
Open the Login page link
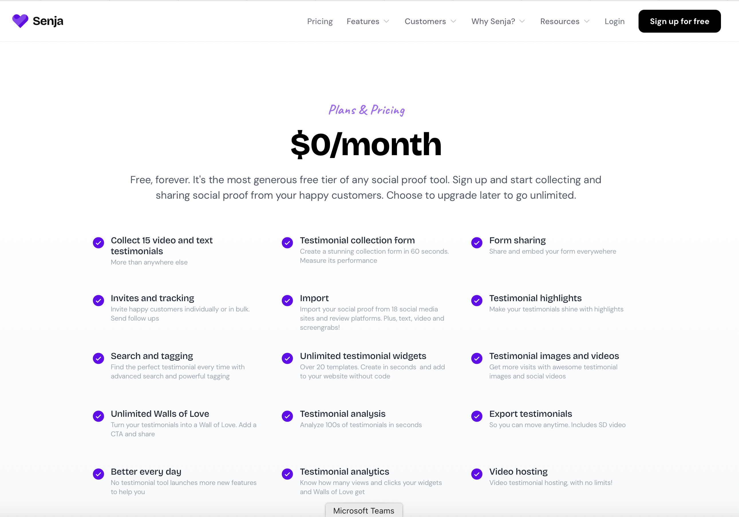tap(614, 21)
